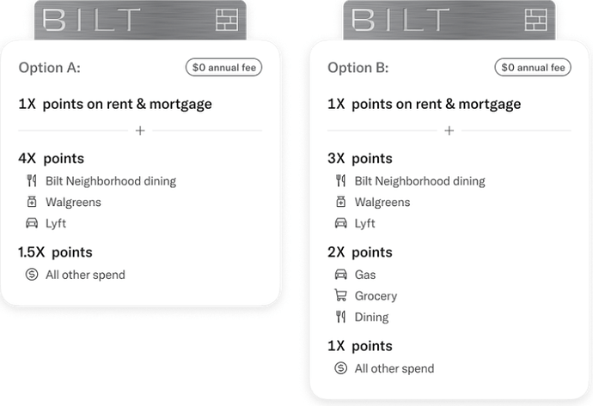This screenshot has width=593, height=406.
Task: Click the Grocery shopping cart icon
Action: click(x=340, y=295)
